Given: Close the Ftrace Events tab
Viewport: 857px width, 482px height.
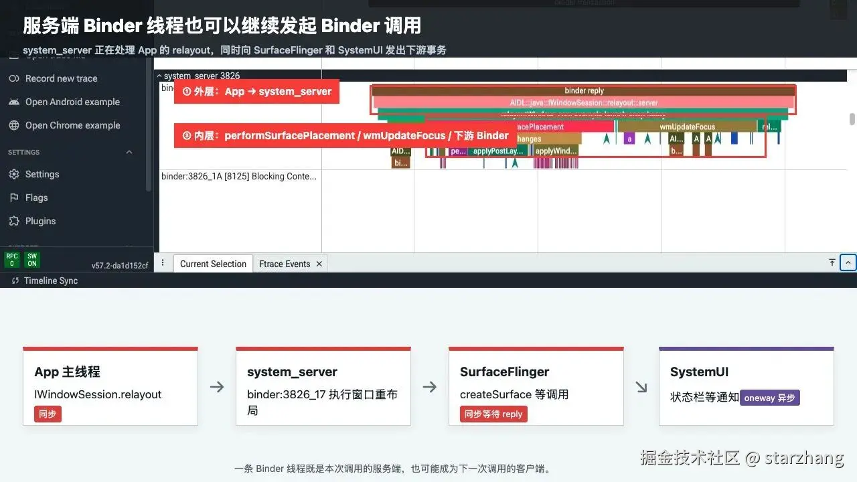Looking at the screenshot, I should coord(319,264).
